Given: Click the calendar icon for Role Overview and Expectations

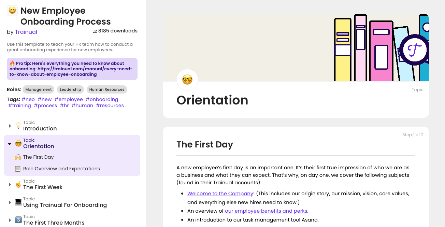Looking at the screenshot, I should [17, 168].
